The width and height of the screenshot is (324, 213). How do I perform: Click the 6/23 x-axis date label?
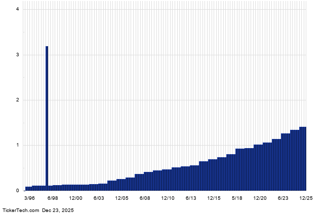pyautogui.click(x=283, y=198)
